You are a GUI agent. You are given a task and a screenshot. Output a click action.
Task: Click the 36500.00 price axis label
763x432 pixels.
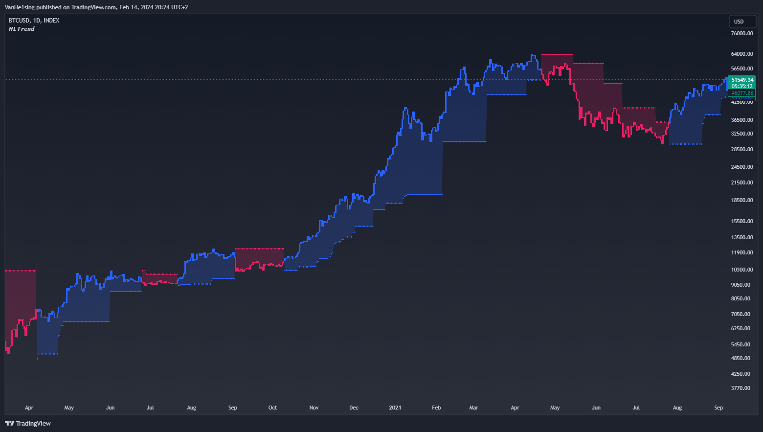pyautogui.click(x=742, y=120)
